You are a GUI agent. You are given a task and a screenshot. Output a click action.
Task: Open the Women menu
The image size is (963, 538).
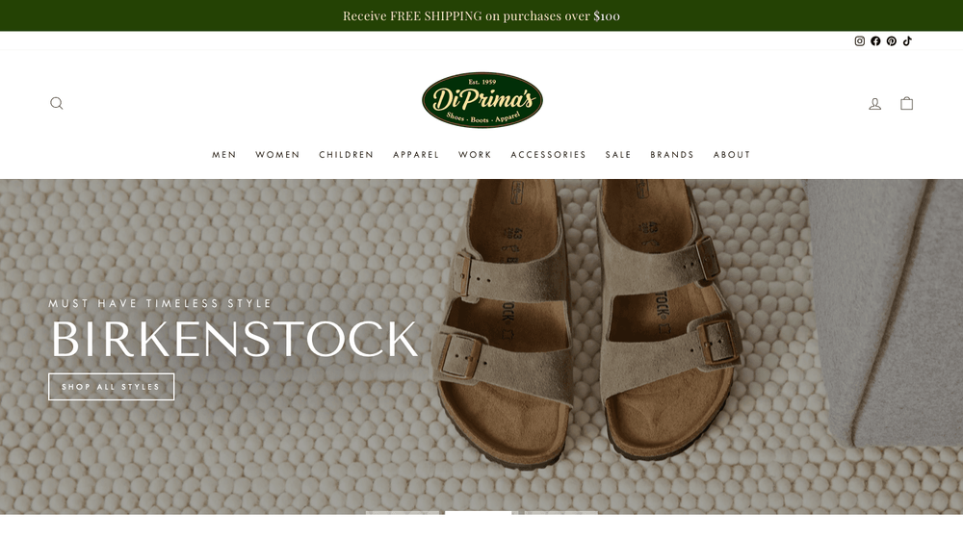277,155
